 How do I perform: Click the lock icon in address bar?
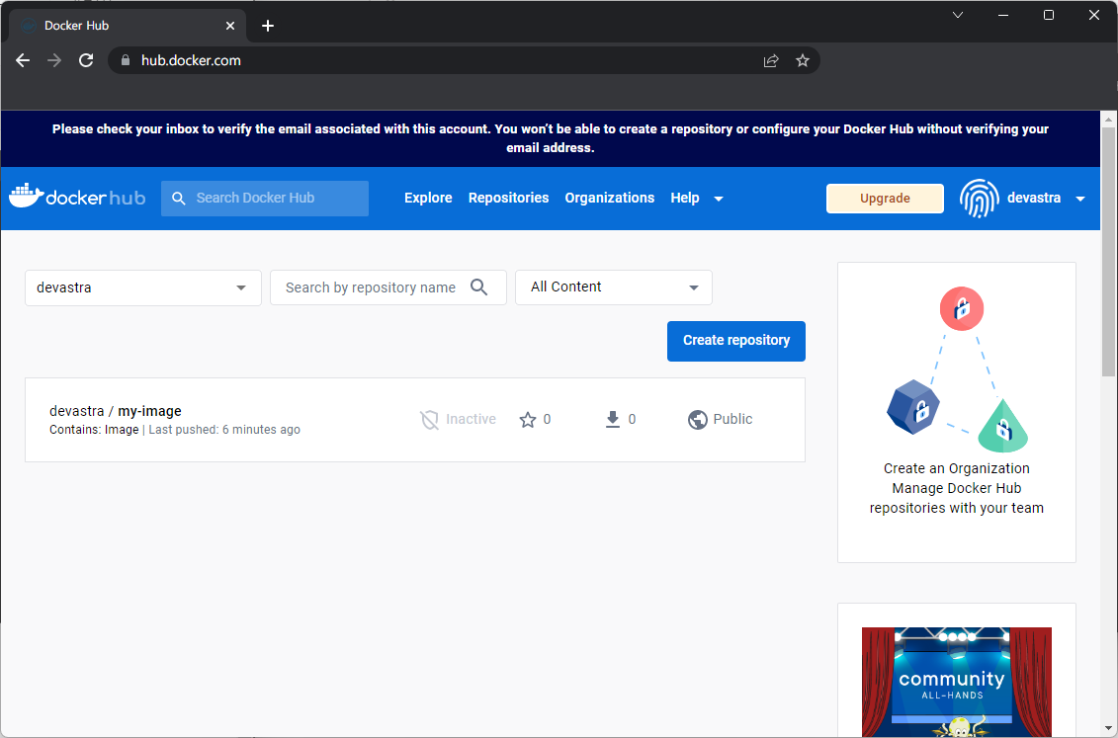pyautogui.click(x=126, y=60)
